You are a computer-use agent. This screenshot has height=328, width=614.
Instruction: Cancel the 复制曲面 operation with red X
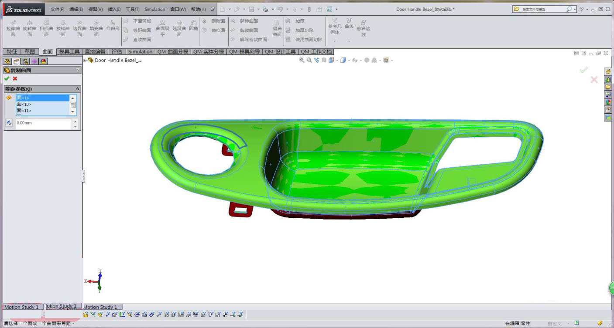(15, 78)
